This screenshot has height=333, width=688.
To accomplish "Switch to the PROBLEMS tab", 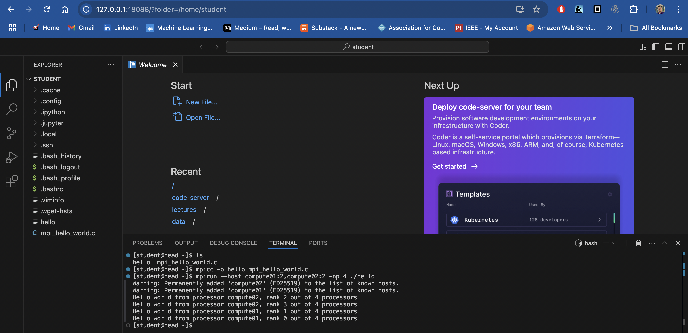I will [x=147, y=243].
